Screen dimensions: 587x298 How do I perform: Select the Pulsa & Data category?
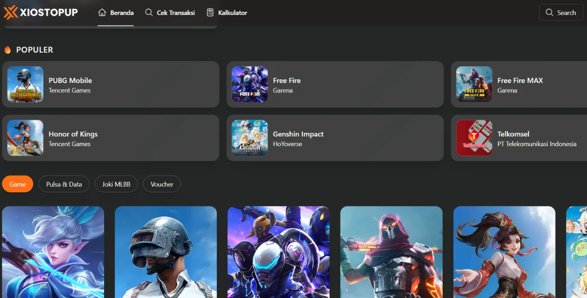[64, 184]
